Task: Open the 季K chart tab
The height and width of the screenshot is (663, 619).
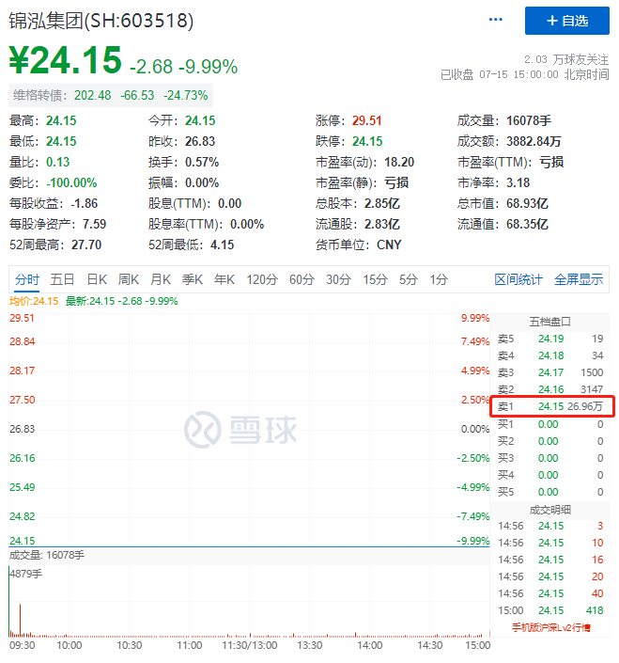Action: tap(193, 279)
